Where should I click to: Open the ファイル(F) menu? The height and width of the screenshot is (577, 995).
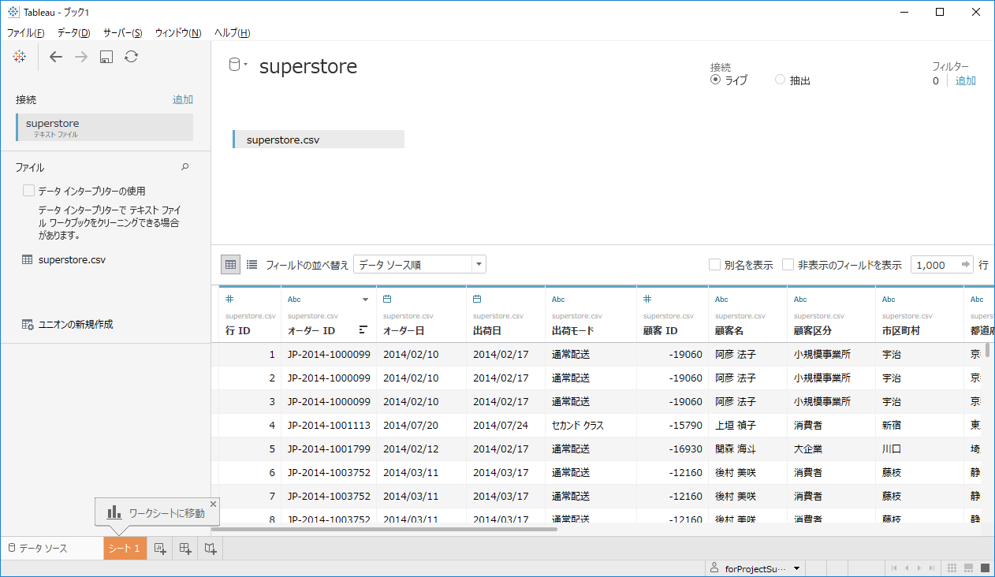[x=25, y=32]
